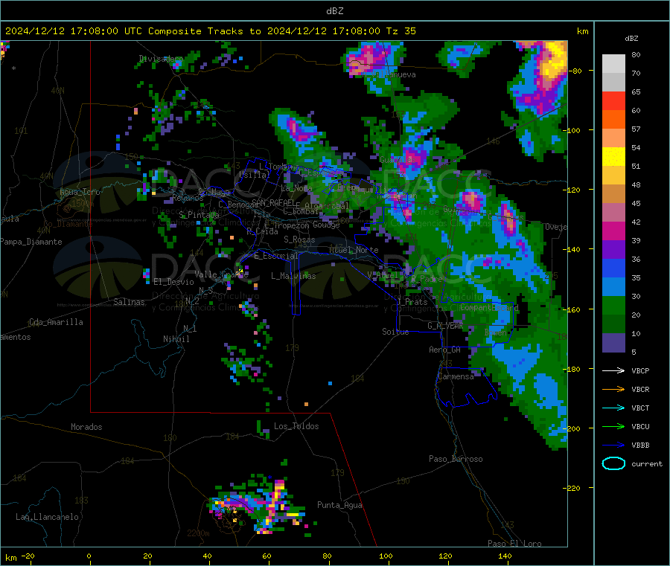Click the 'Salinas' map label

(129, 302)
